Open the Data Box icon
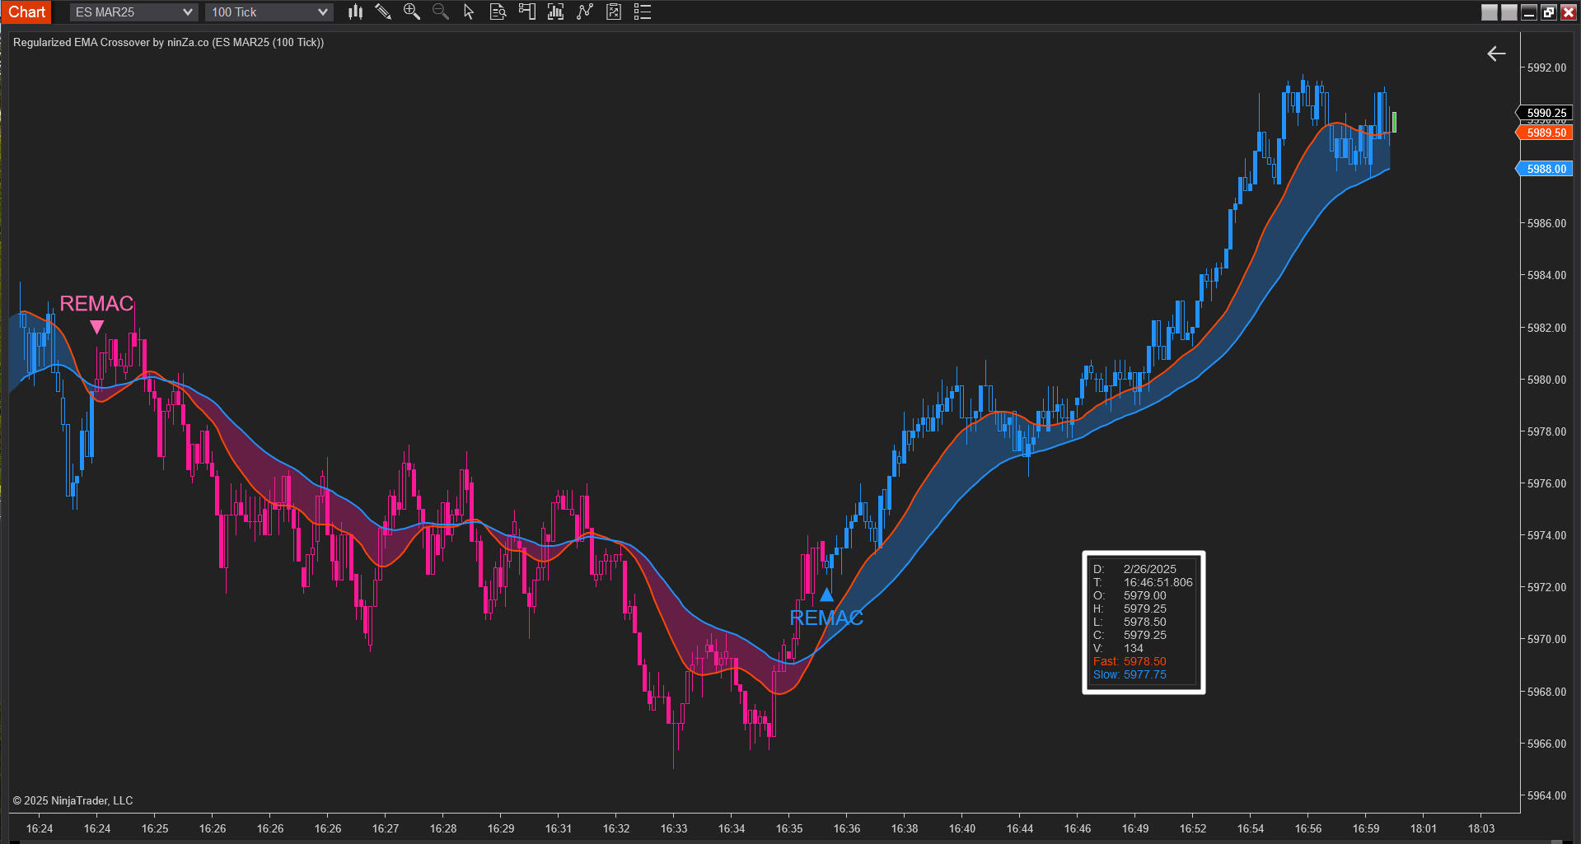Screen dimensions: 1581x844 click(614, 12)
